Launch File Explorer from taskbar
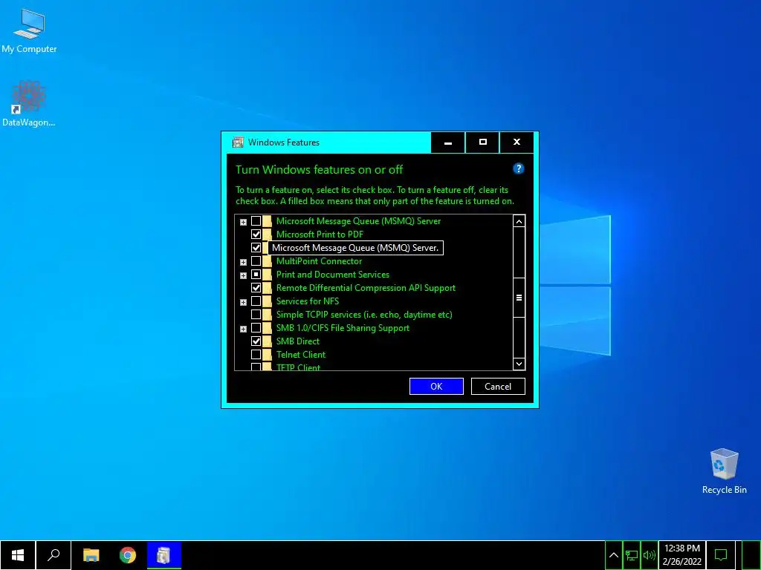The image size is (761, 570). tap(91, 555)
